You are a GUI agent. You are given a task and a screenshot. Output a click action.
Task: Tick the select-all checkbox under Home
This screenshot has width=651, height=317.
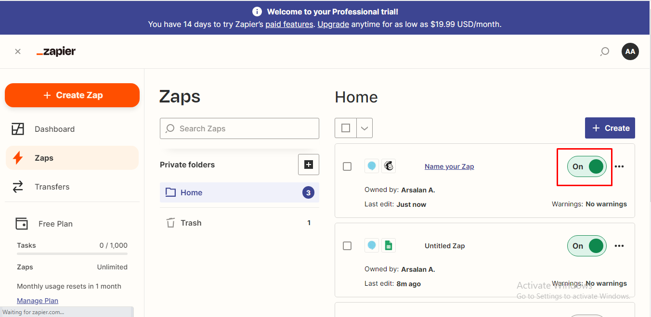[346, 128]
